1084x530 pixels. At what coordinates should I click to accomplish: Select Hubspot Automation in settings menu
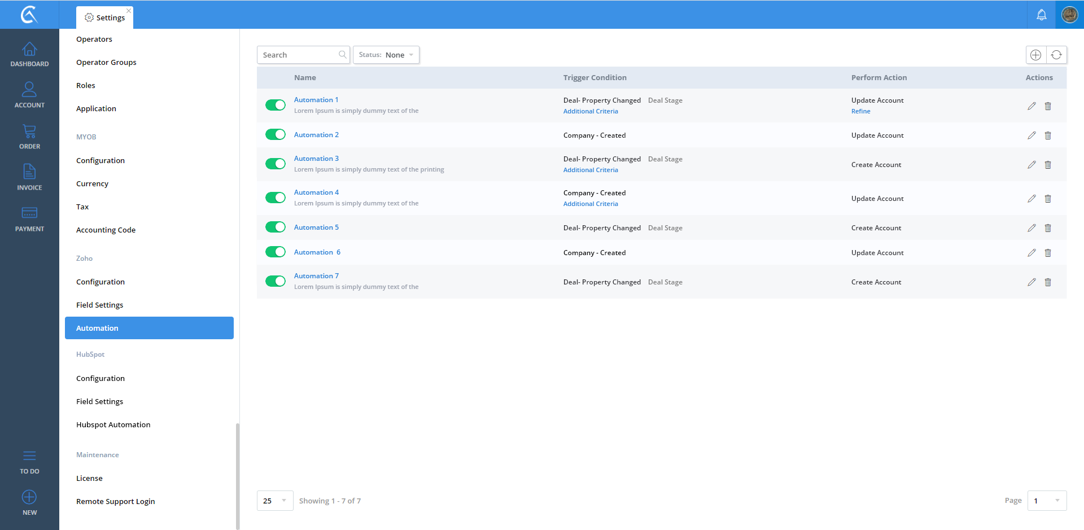point(113,424)
